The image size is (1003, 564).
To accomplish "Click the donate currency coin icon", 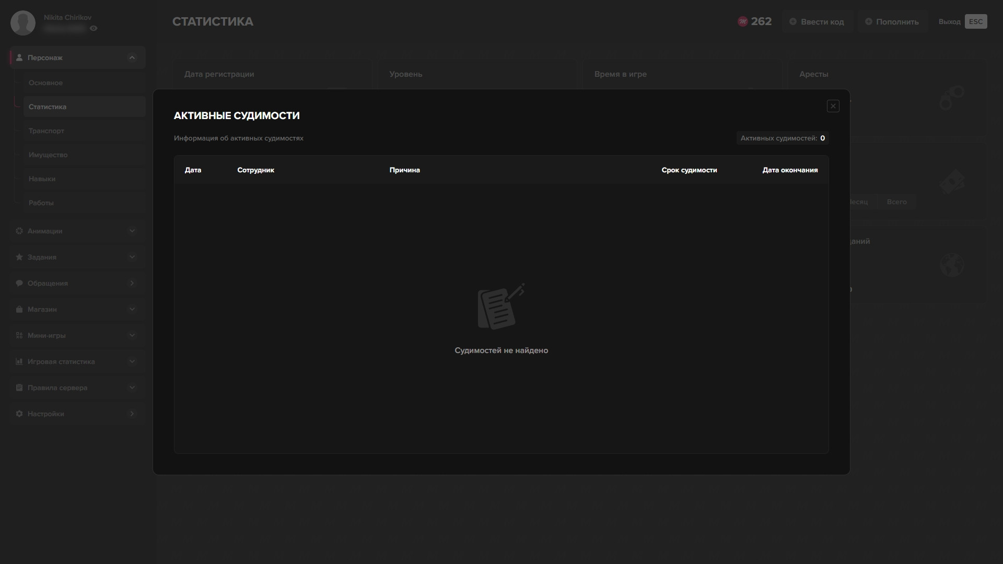I will pos(742,21).
